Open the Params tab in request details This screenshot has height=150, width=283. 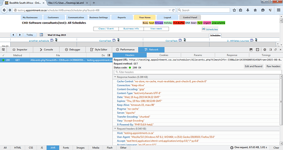[198, 55]
